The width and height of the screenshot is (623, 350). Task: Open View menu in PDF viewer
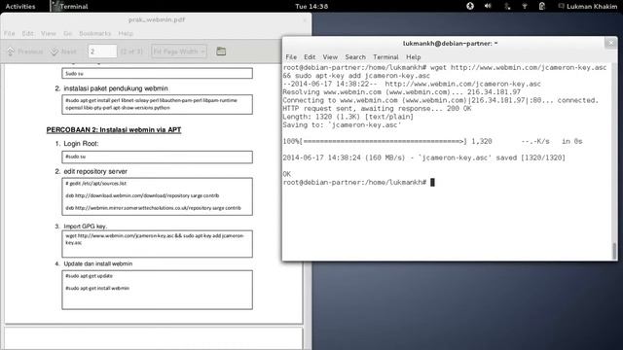[x=49, y=33]
